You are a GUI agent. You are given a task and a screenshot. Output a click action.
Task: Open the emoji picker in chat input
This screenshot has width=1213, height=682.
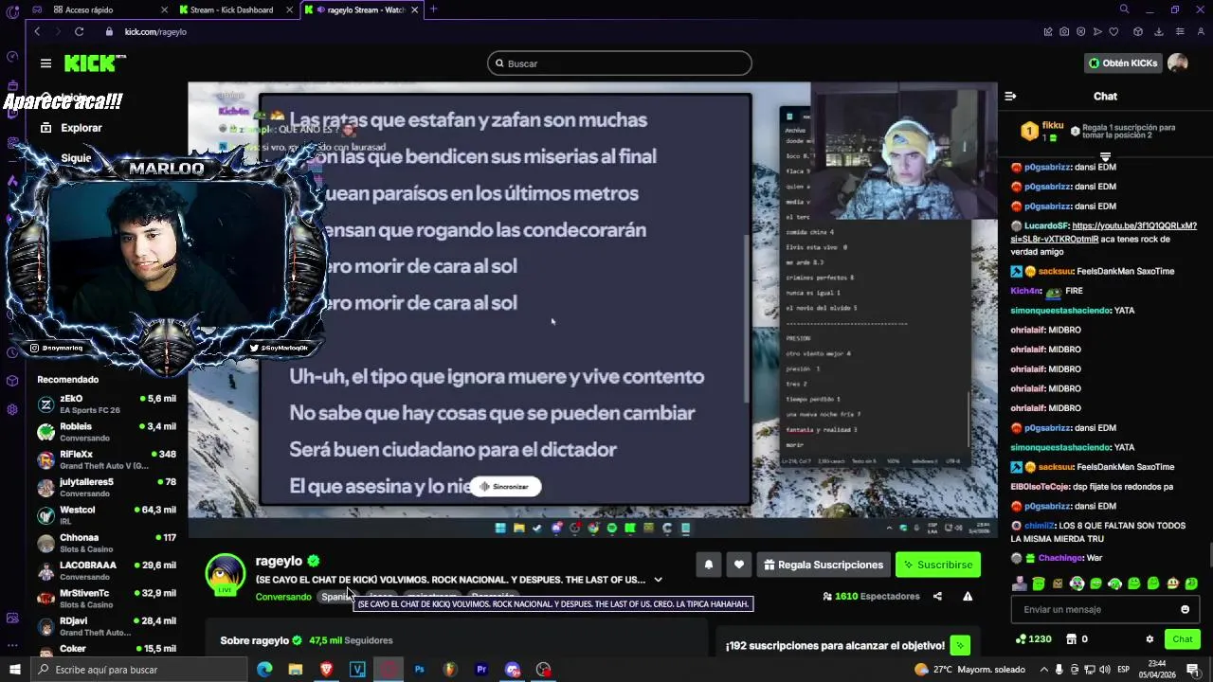click(x=1185, y=609)
